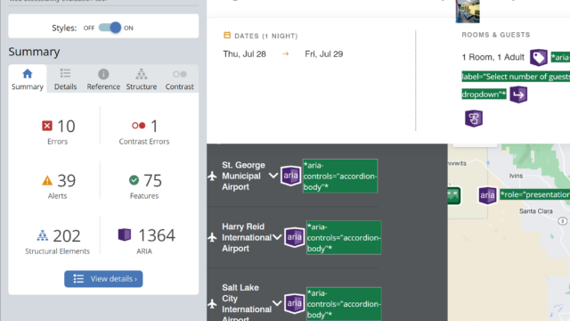The height and width of the screenshot is (321, 570).
Task: Select the Thu, Jul 28 check-in date
Action: click(244, 54)
